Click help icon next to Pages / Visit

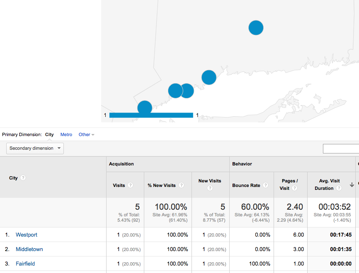[x=294, y=188]
